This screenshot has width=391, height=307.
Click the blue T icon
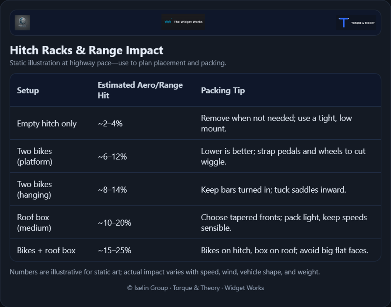[344, 23]
